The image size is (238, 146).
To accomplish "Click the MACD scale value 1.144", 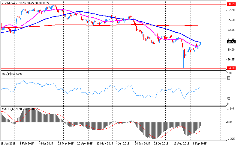I will point(231,109).
